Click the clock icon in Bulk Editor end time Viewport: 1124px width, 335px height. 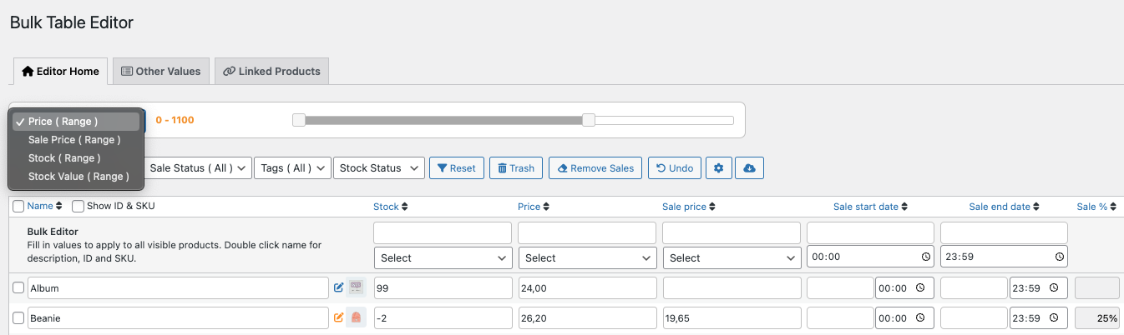point(1059,257)
